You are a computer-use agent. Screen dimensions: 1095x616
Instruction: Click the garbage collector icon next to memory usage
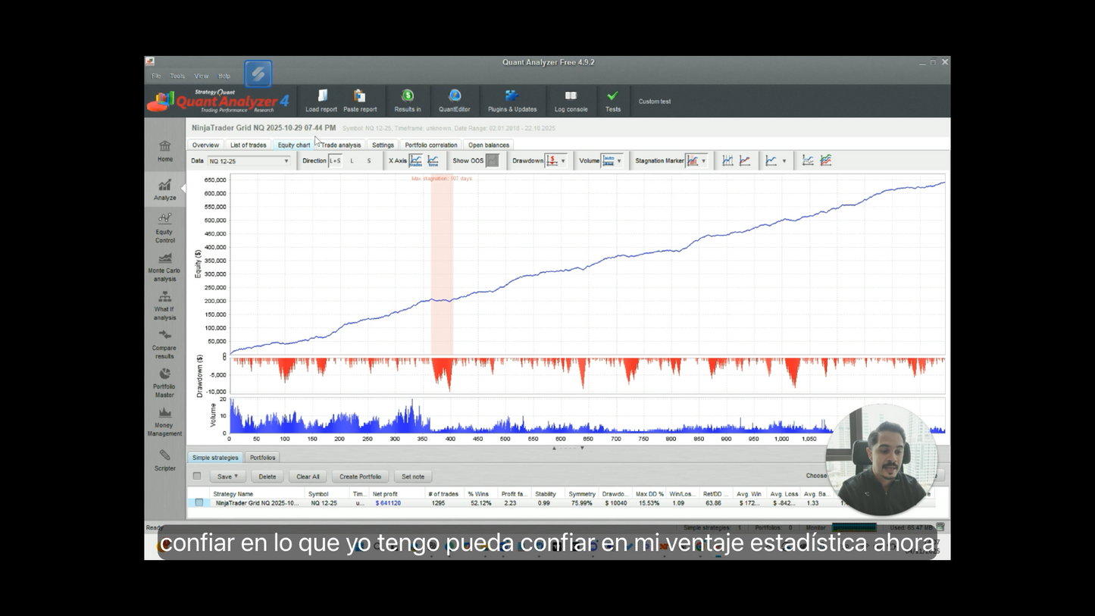click(940, 527)
